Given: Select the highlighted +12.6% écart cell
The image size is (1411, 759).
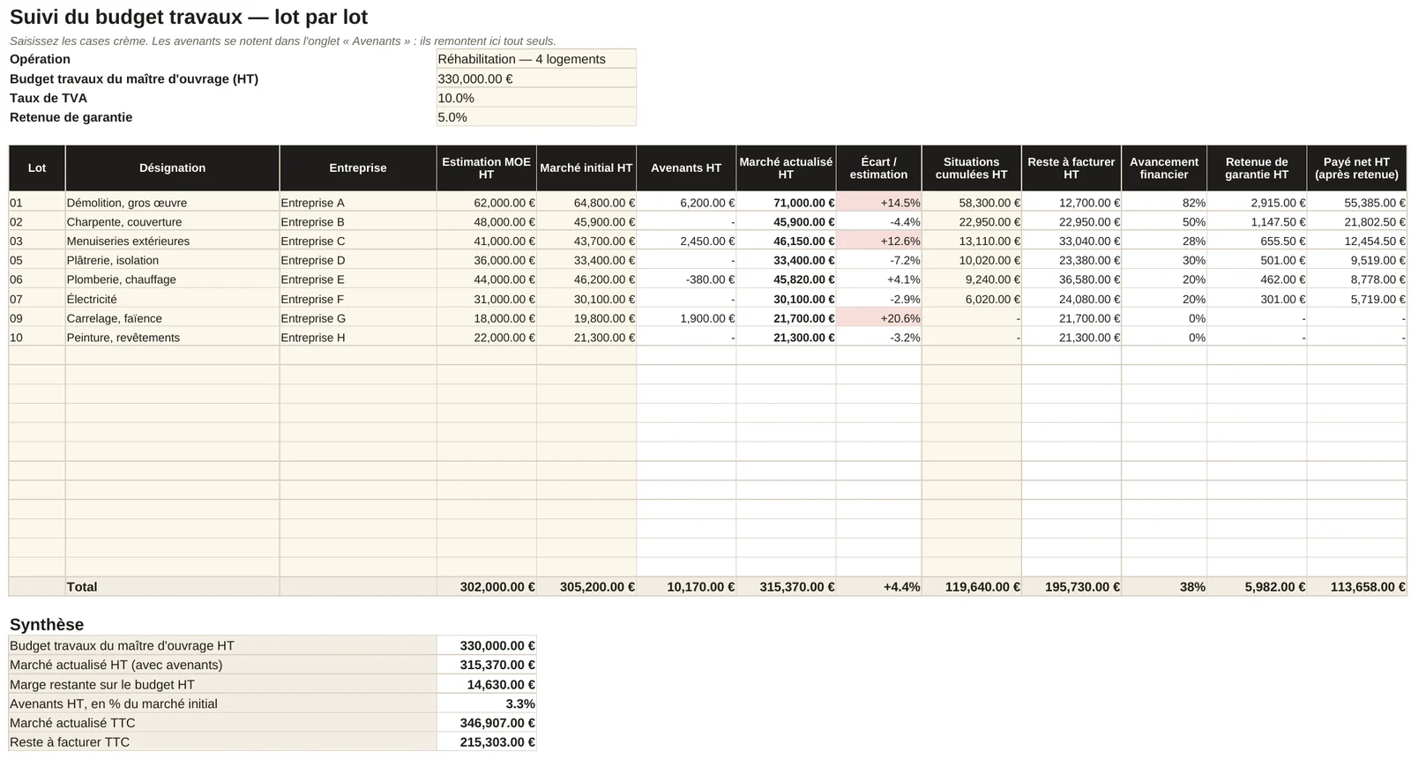Looking at the screenshot, I should [878, 242].
